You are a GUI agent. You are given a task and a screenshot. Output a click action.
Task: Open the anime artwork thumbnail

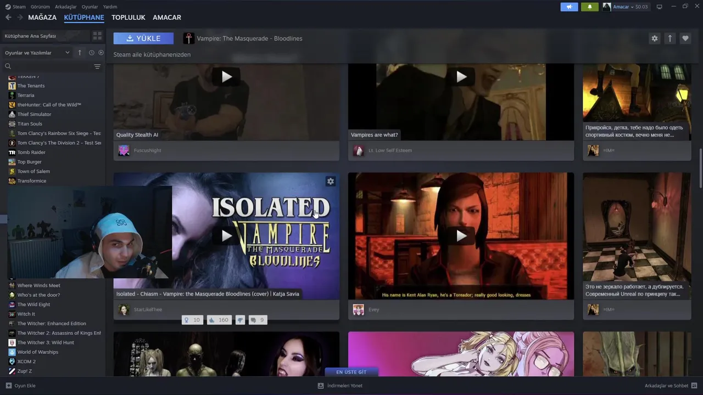(x=461, y=354)
